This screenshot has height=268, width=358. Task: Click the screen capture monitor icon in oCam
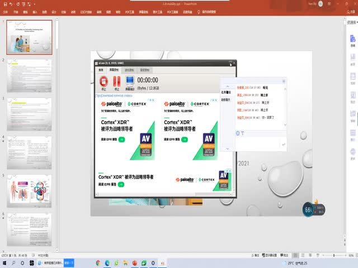click(130, 82)
